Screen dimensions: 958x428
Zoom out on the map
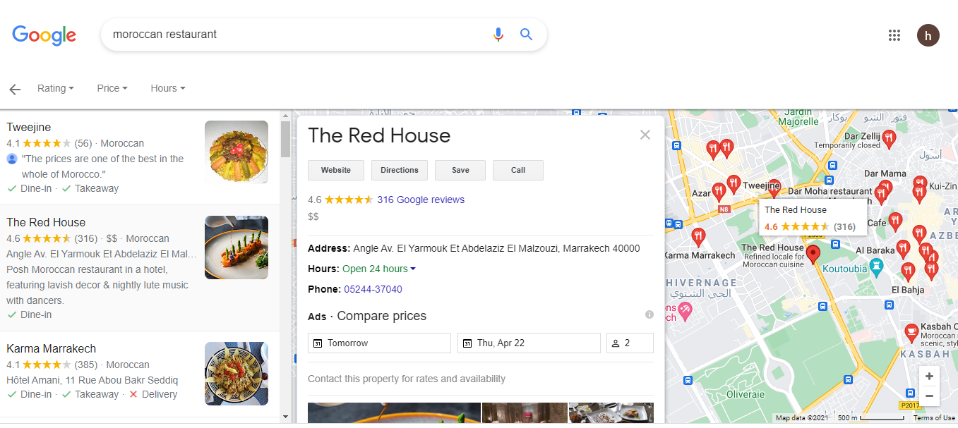(929, 396)
